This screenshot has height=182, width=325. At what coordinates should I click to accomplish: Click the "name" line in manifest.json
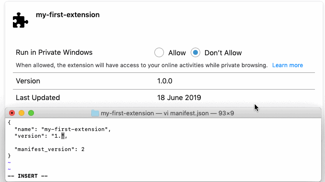(x=63, y=129)
